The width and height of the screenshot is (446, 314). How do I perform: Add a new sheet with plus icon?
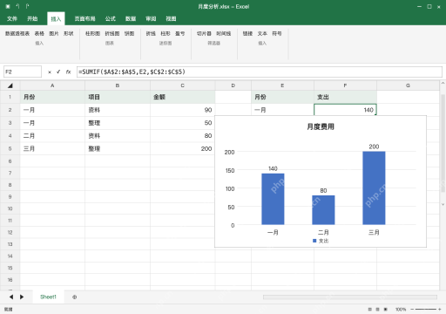75,297
